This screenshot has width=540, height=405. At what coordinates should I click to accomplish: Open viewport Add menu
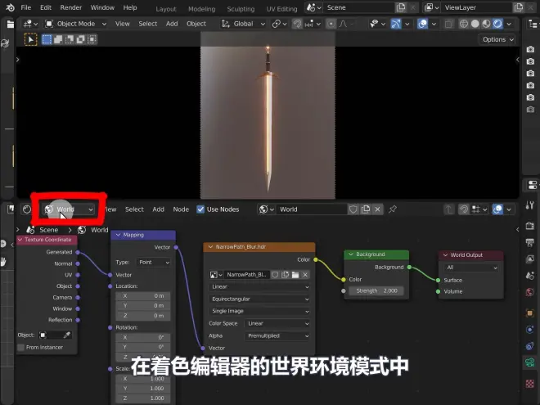(172, 24)
